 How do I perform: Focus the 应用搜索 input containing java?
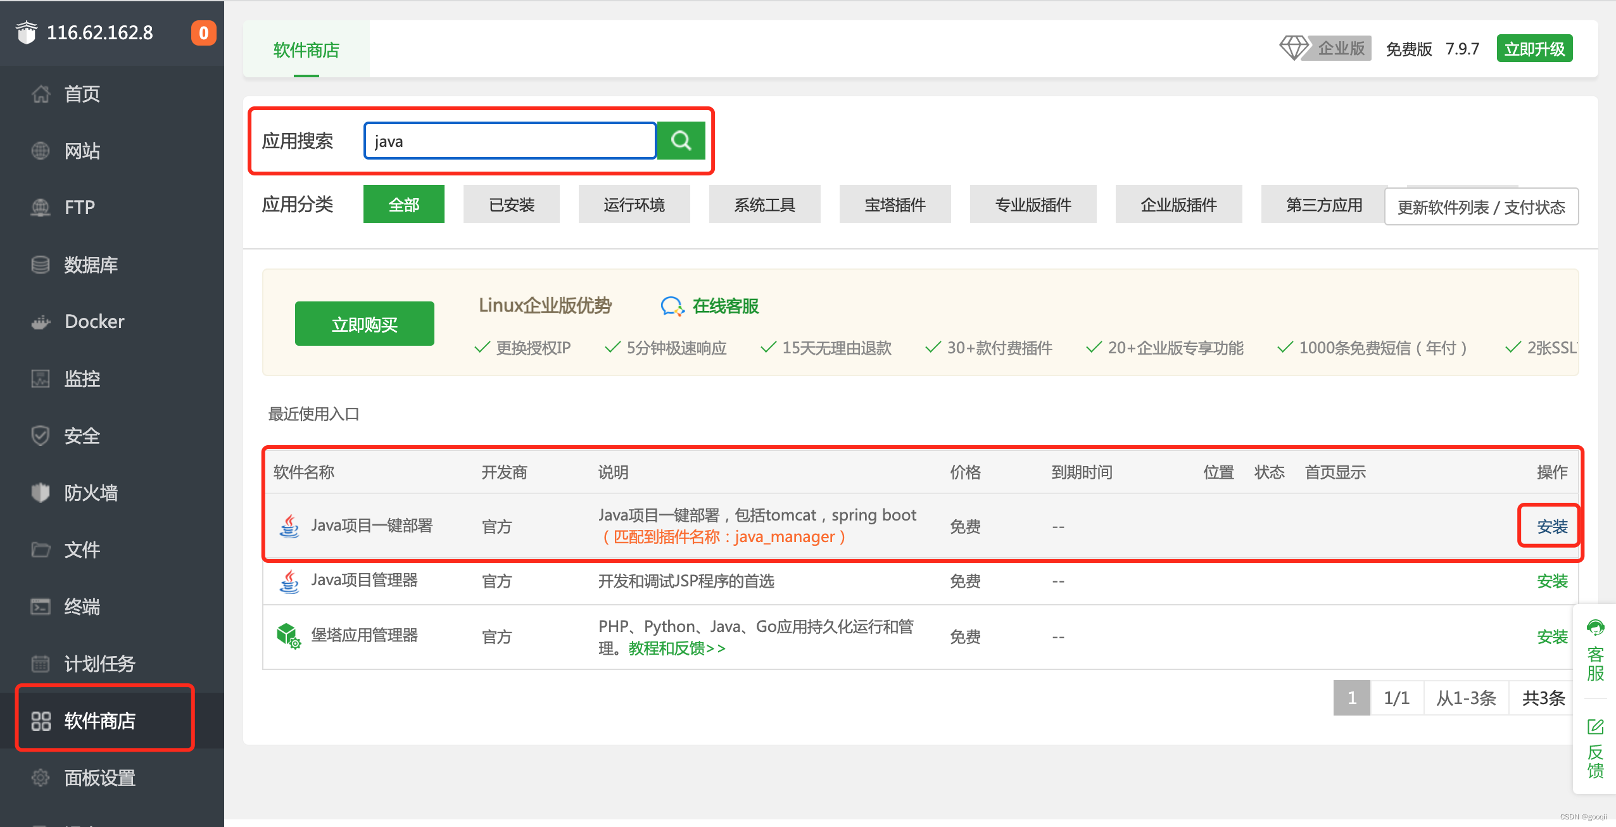point(510,141)
